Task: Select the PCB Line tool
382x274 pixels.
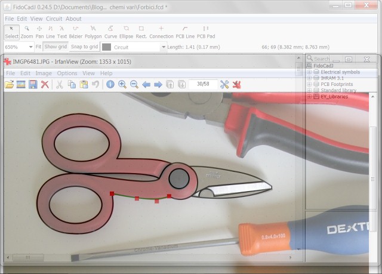Action: coord(184,32)
